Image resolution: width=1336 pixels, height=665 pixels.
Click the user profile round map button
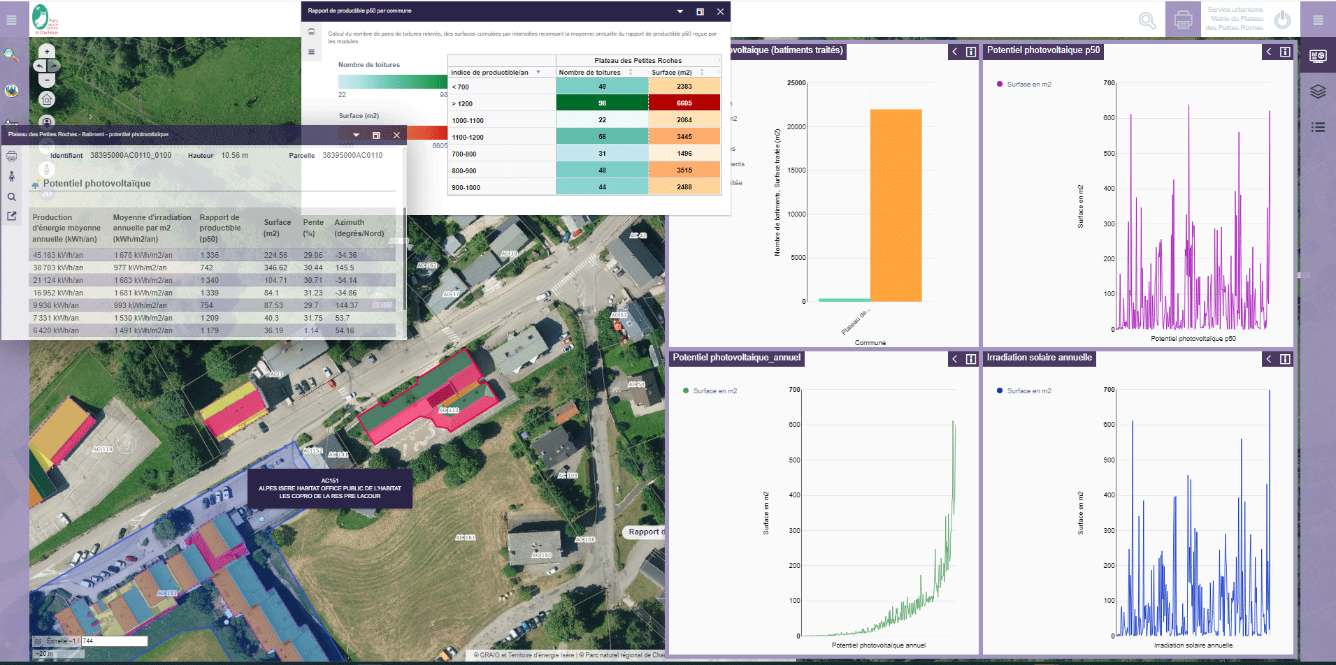pos(47,121)
